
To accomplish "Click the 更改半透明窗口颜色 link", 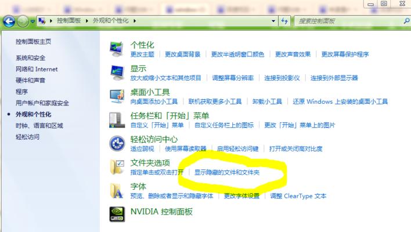I will (x=238, y=54).
